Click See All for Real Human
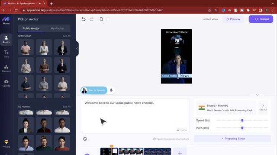The height and width of the screenshot is (155, 277). 67,36
